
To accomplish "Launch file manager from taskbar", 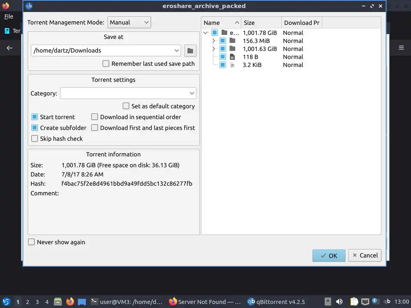I will point(58,302).
